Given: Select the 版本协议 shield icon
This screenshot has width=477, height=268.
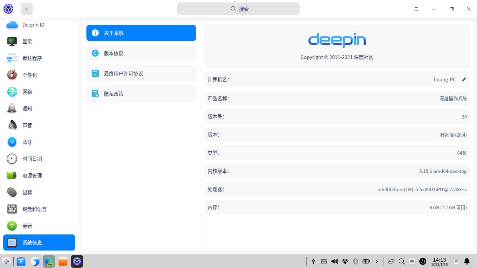Looking at the screenshot, I should (x=95, y=53).
